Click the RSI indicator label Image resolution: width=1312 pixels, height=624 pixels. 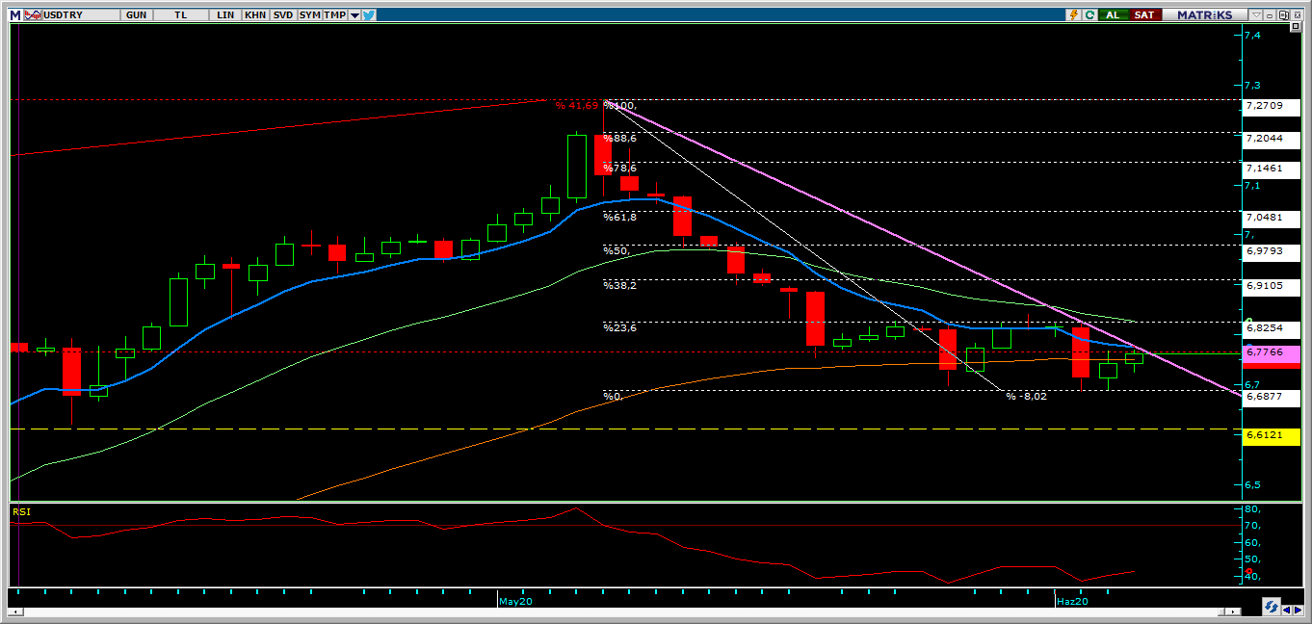point(21,511)
